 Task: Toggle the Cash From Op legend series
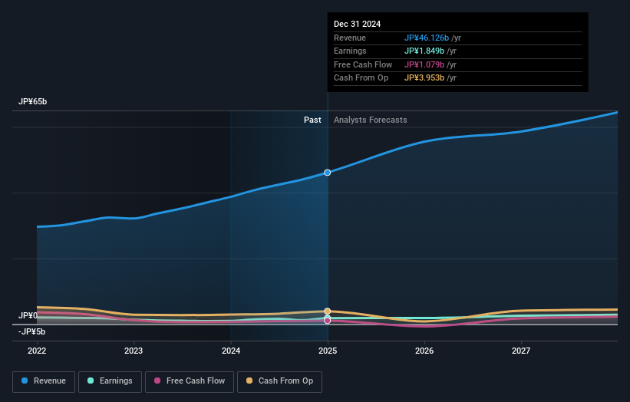279,381
